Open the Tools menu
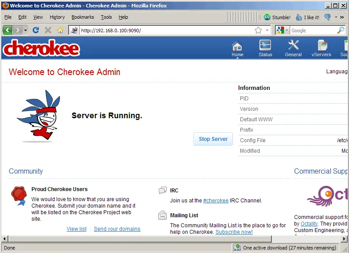 tap(106, 17)
